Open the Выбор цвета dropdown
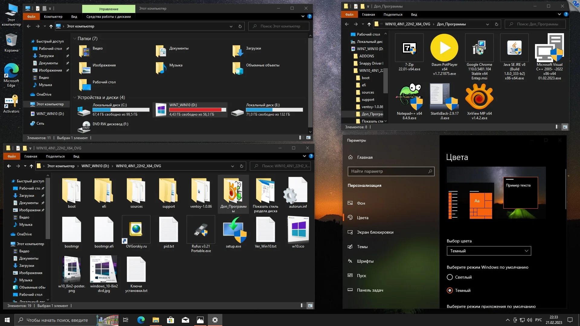Image resolution: width=580 pixels, height=326 pixels. [488, 251]
